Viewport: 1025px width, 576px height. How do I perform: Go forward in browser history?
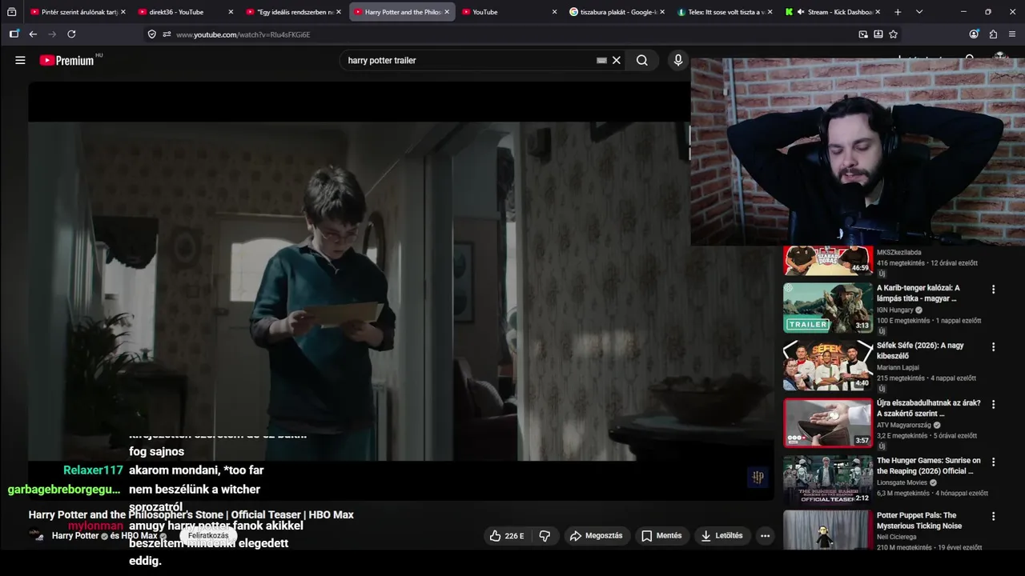click(52, 34)
